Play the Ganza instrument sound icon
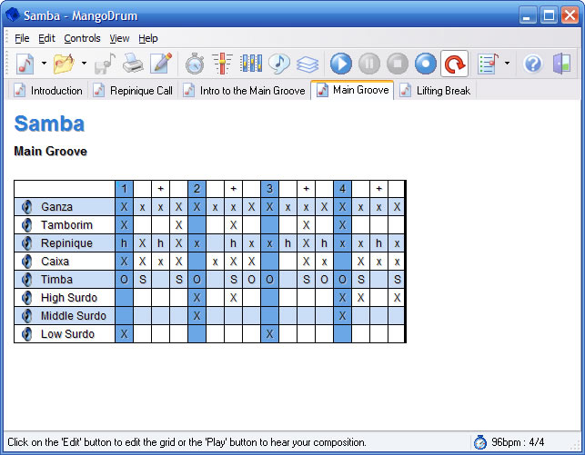 [27, 207]
